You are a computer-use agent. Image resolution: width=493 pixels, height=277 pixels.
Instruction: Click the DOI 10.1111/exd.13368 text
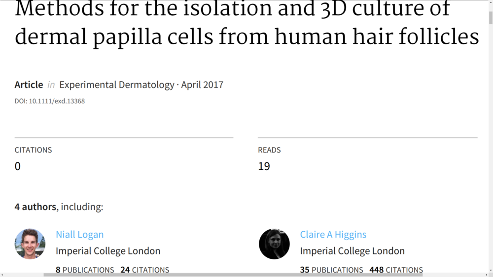50,101
